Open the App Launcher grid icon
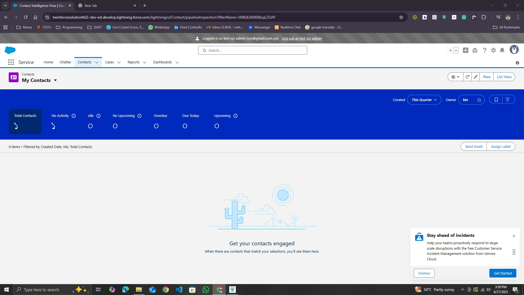The width and height of the screenshot is (524, 295). tap(11, 62)
